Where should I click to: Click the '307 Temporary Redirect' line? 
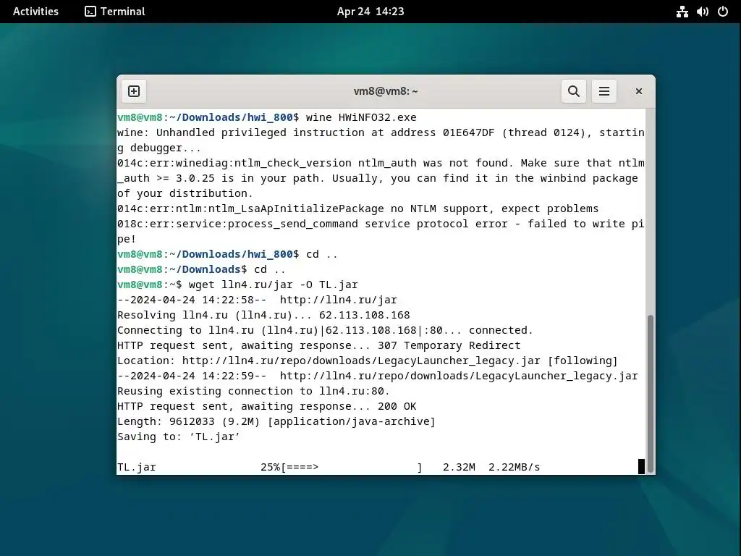318,345
